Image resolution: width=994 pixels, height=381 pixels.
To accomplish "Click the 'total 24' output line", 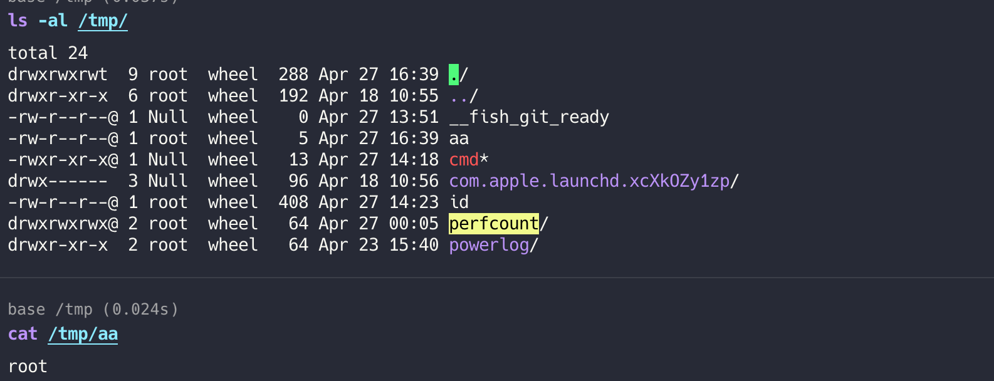I will (48, 53).
